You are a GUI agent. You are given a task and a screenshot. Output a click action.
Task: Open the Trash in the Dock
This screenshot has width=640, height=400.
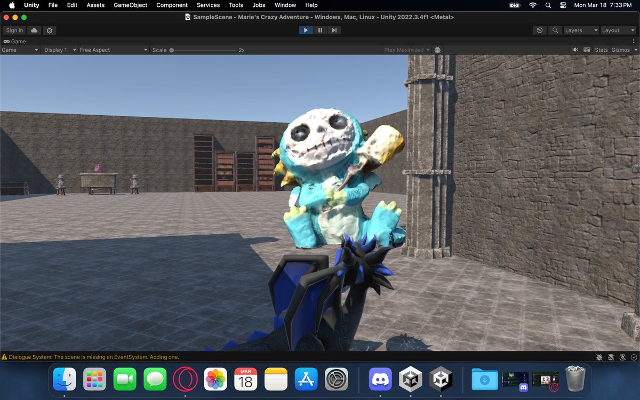coord(575,378)
